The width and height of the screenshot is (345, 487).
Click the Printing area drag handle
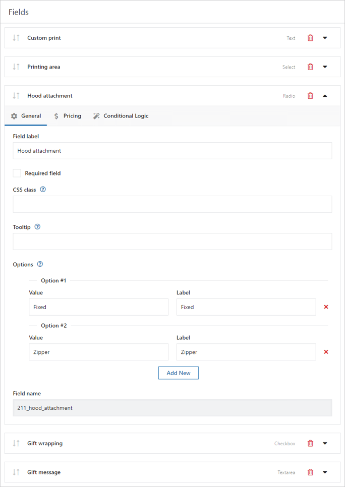tap(15, 67)
